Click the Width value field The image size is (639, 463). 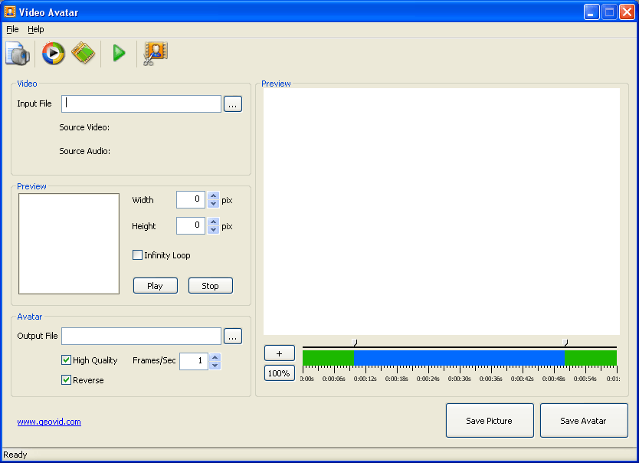190,200
